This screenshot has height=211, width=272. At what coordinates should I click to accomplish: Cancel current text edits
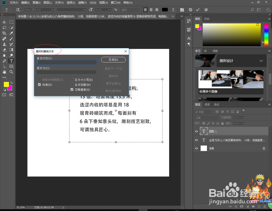190,10
